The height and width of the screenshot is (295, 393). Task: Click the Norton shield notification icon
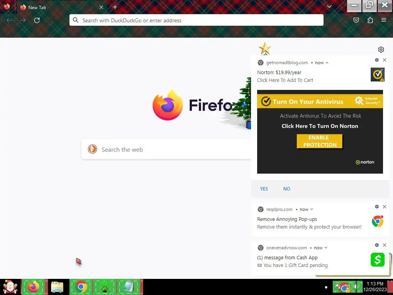coord(378,75)
